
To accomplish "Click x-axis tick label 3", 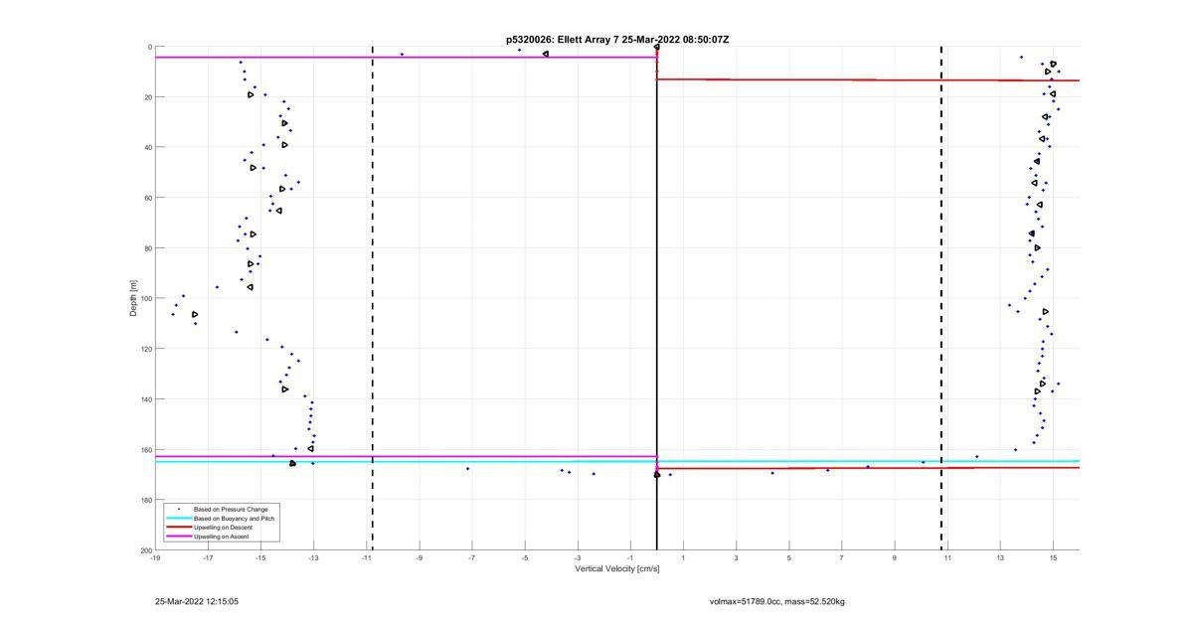I will click(x=736, y=557).
